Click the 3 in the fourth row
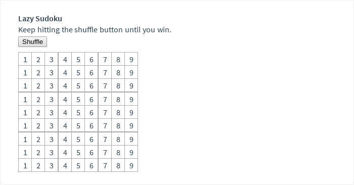 (52, 99)
